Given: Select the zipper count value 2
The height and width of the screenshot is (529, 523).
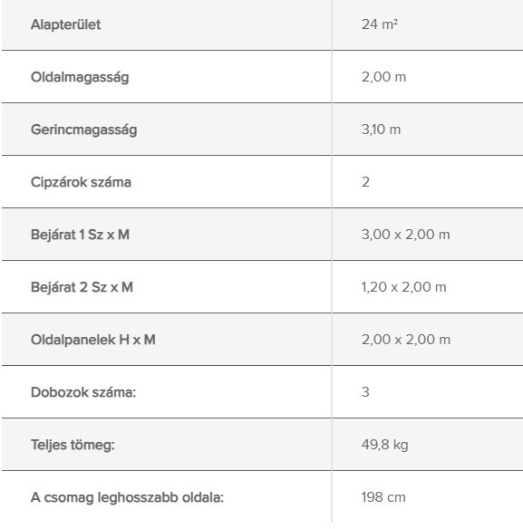Looking at the screenshot, I should tap(365, 182).
